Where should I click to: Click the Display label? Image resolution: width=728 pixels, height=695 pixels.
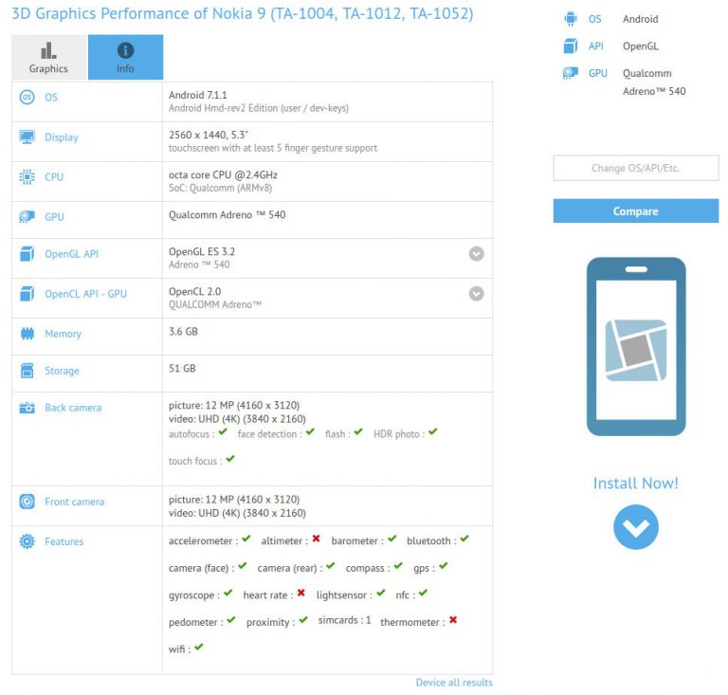coord(62,137)
